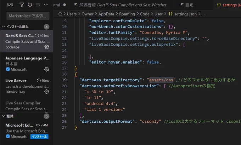Image resolution: width=241 pixels, height=145 pixels.
Task: Click Owner breadcrumb segment
Action: (x=88, y=14)
